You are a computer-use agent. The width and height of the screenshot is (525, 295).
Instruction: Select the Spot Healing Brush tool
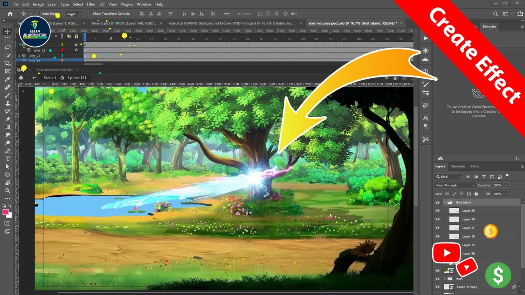(7, 87)
